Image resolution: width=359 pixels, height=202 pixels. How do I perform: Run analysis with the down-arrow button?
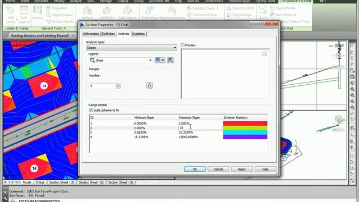149,85
